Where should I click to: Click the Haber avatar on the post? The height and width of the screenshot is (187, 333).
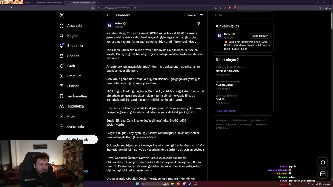110,25
